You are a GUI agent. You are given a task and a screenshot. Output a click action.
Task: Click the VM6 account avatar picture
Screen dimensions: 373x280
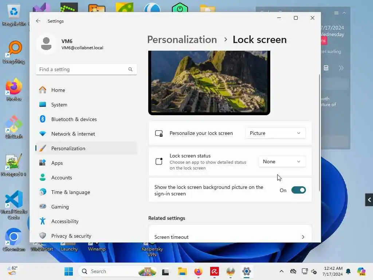(46, 44)
